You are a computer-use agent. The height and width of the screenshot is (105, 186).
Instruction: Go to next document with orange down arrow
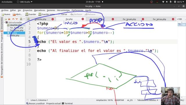[17, 19]
